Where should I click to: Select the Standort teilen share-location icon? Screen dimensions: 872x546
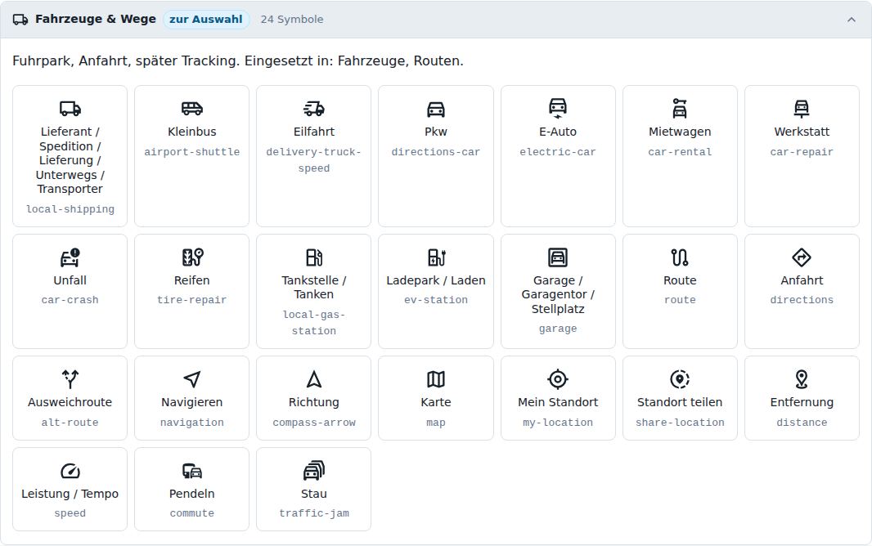(680, 378)
